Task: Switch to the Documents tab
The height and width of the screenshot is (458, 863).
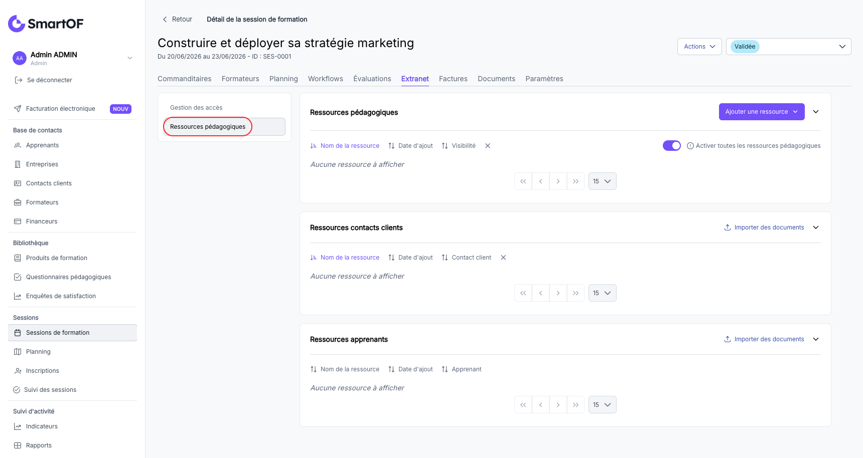Action: pyautogui.click(x=496, y=79)
